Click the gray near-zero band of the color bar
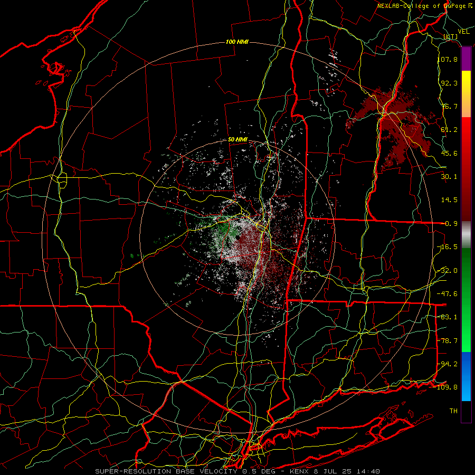 point(466,235)
